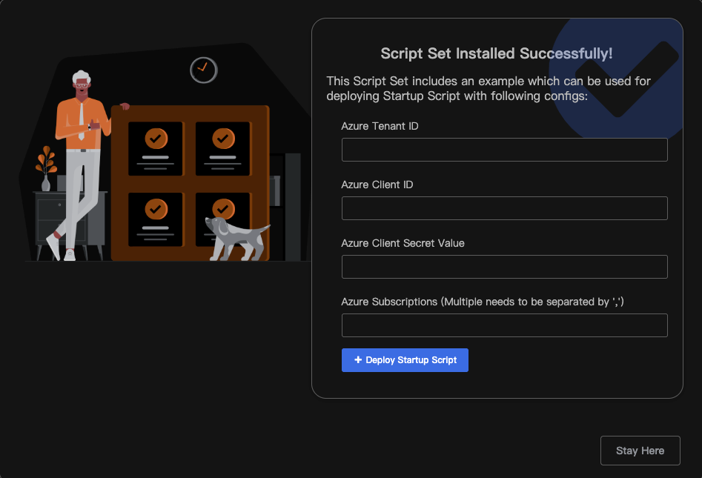Focus the Azure Subscriptions input box

[505, 325]
